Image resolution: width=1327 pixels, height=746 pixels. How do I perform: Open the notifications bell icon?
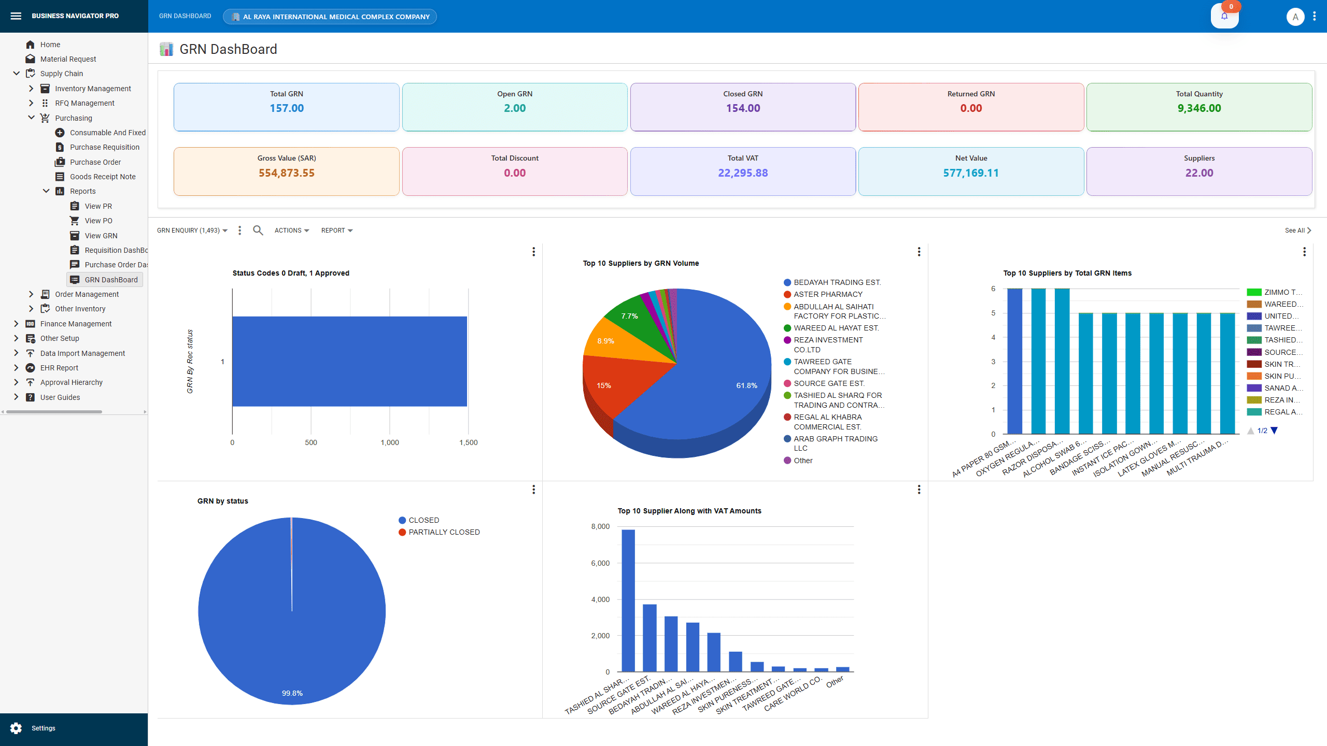pos(1224,16)
